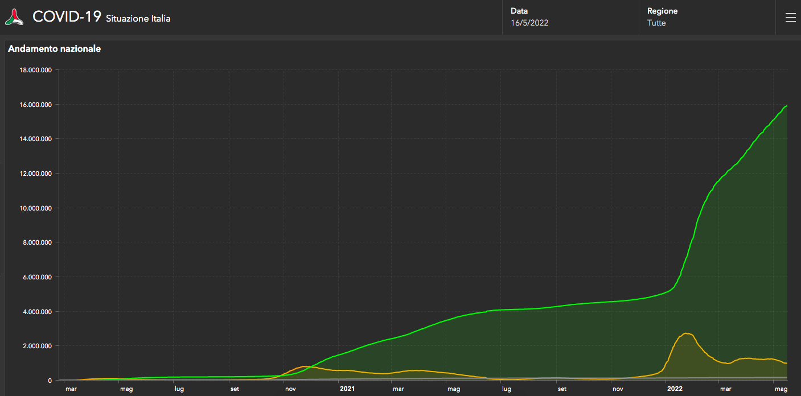Click the date value 16/5/2022

coord(529,23)
